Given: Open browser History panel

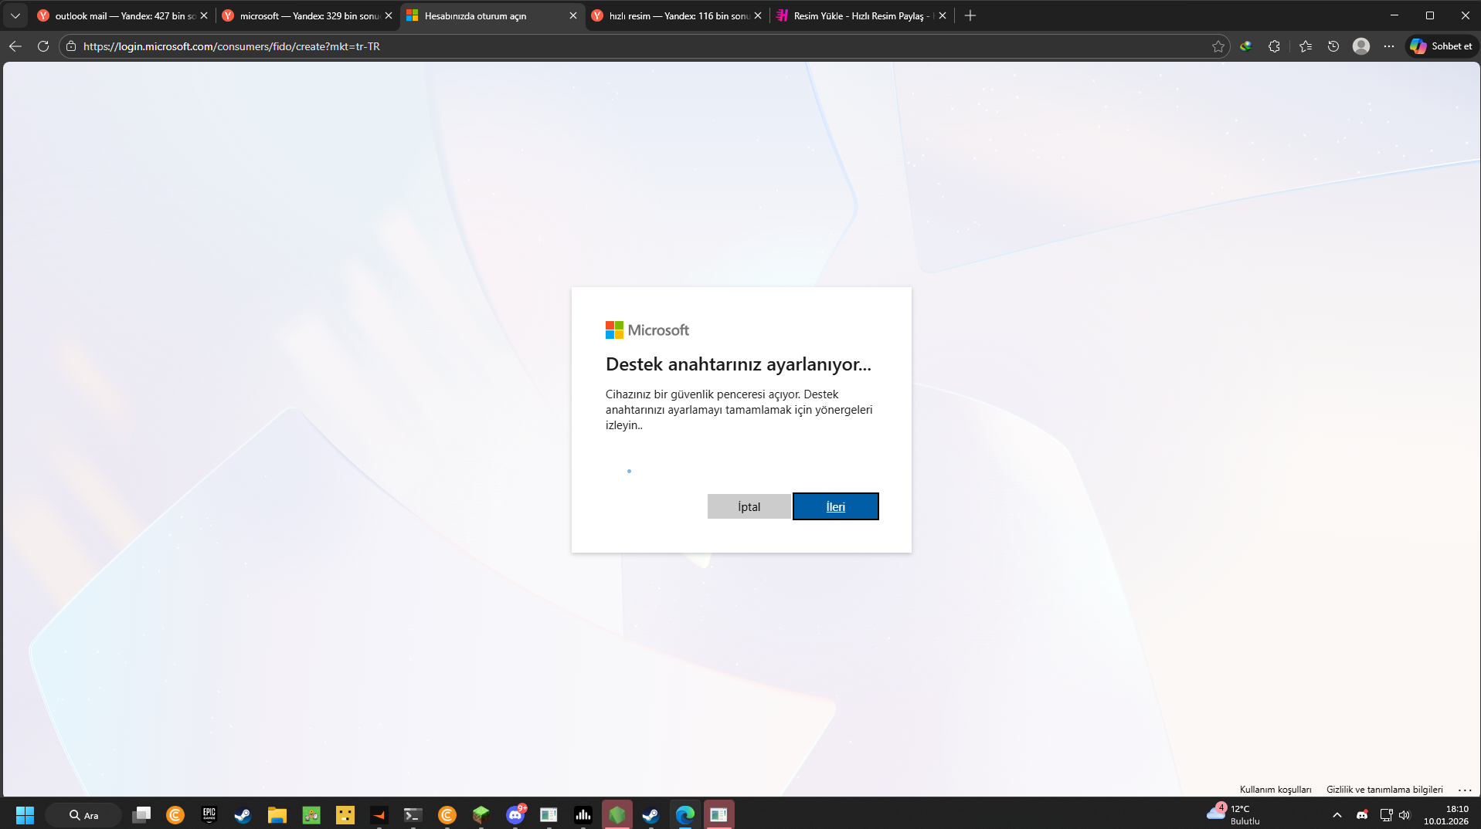Looking at the screenshot, I should 1333,46.
